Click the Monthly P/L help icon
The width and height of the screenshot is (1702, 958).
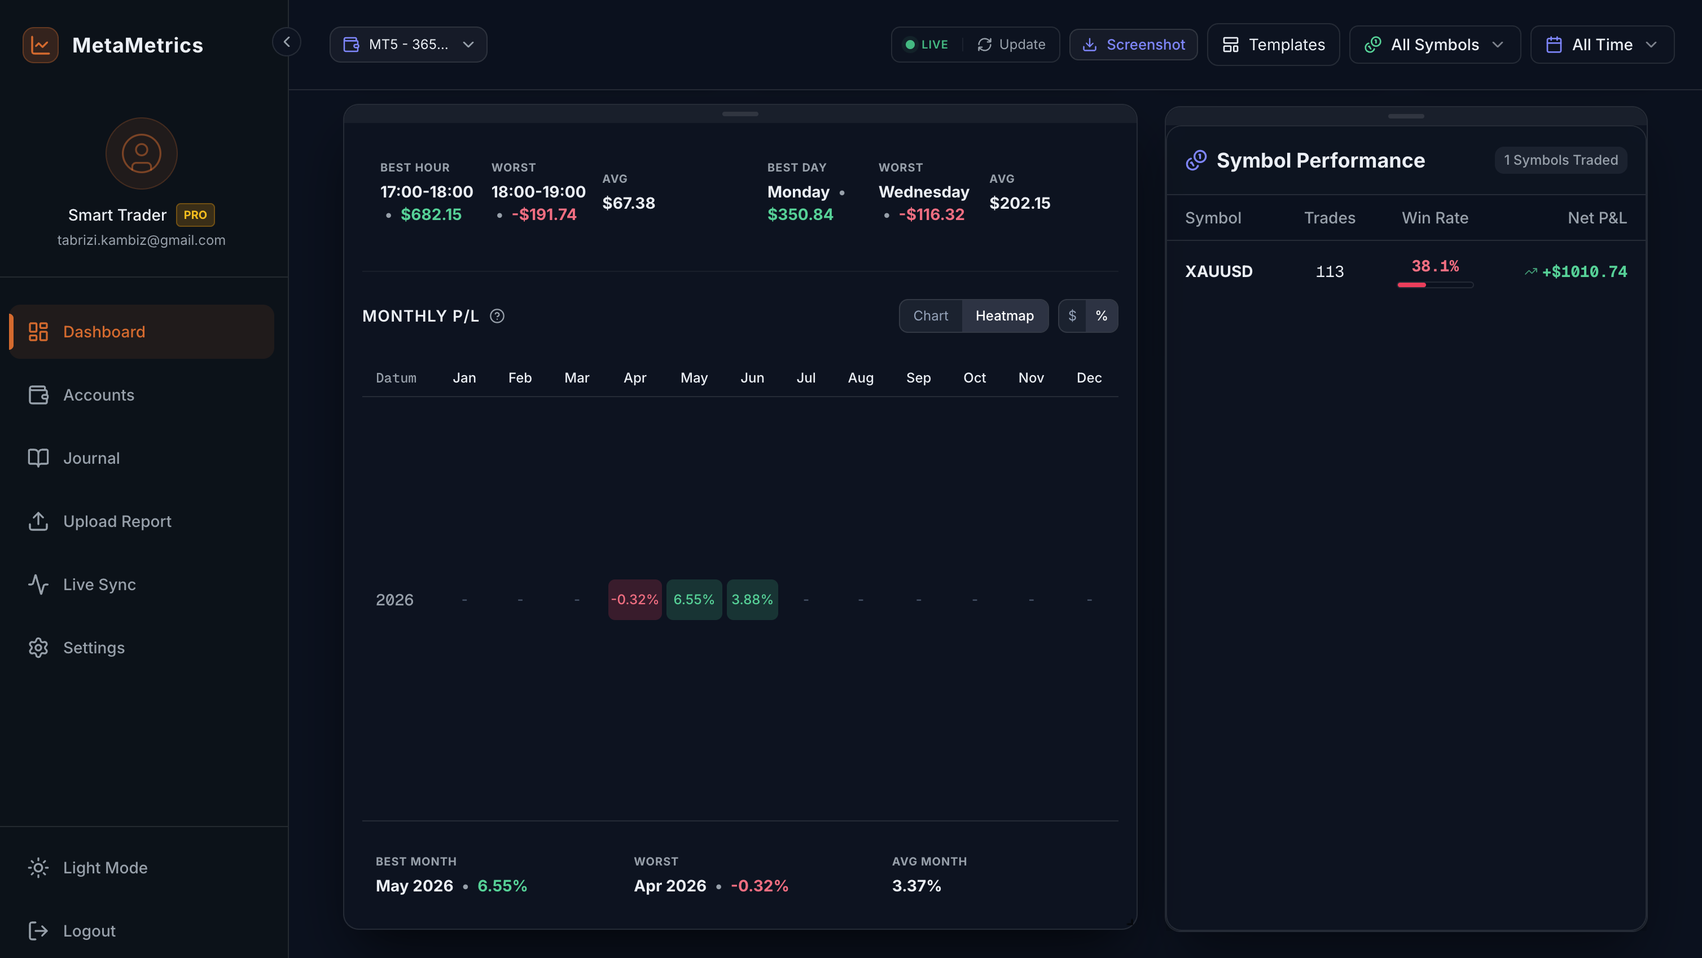click(497, 316)
